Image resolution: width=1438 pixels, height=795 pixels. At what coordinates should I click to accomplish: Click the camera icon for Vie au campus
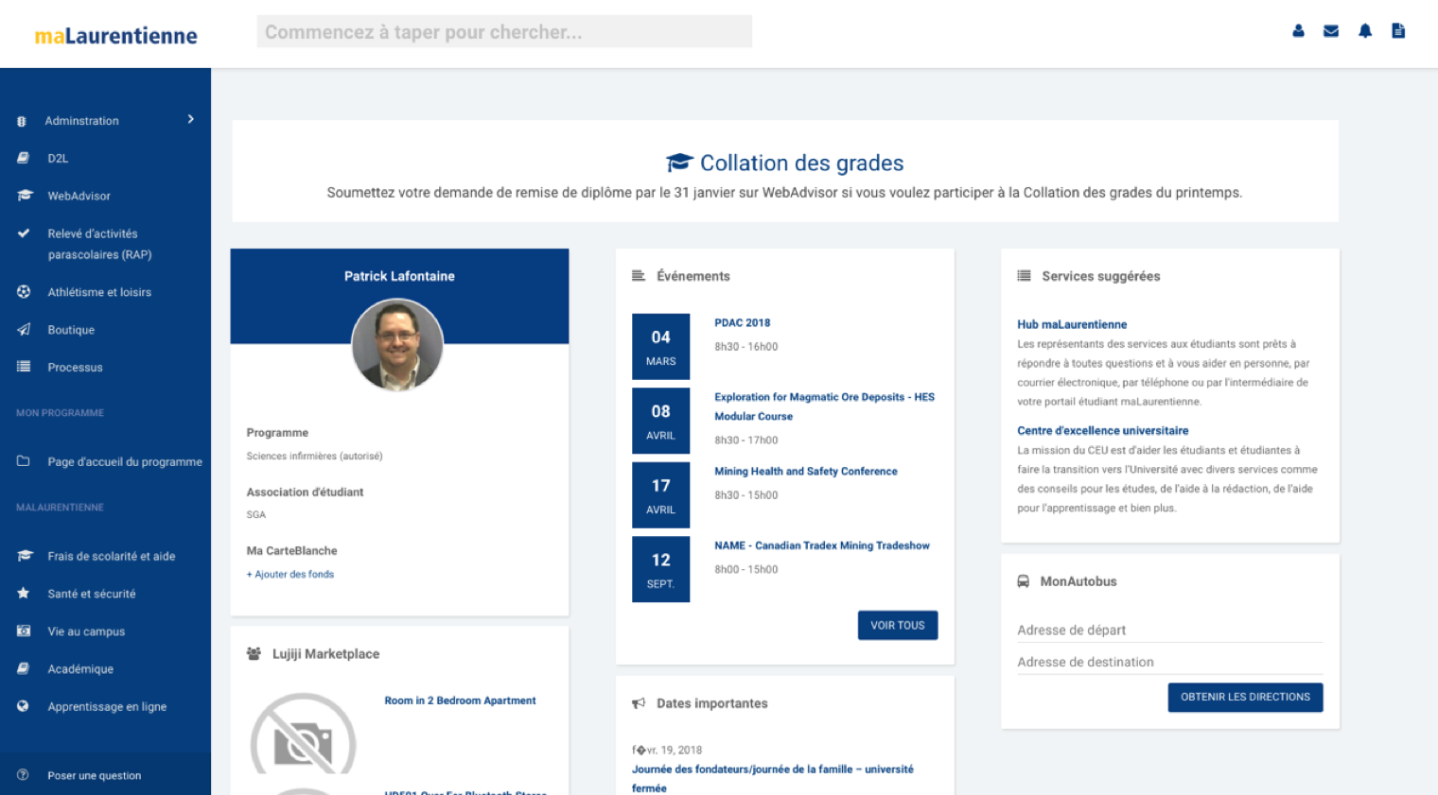pos(24,631)
